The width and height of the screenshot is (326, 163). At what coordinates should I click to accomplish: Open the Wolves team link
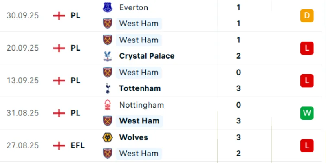(x=133, y=137)
